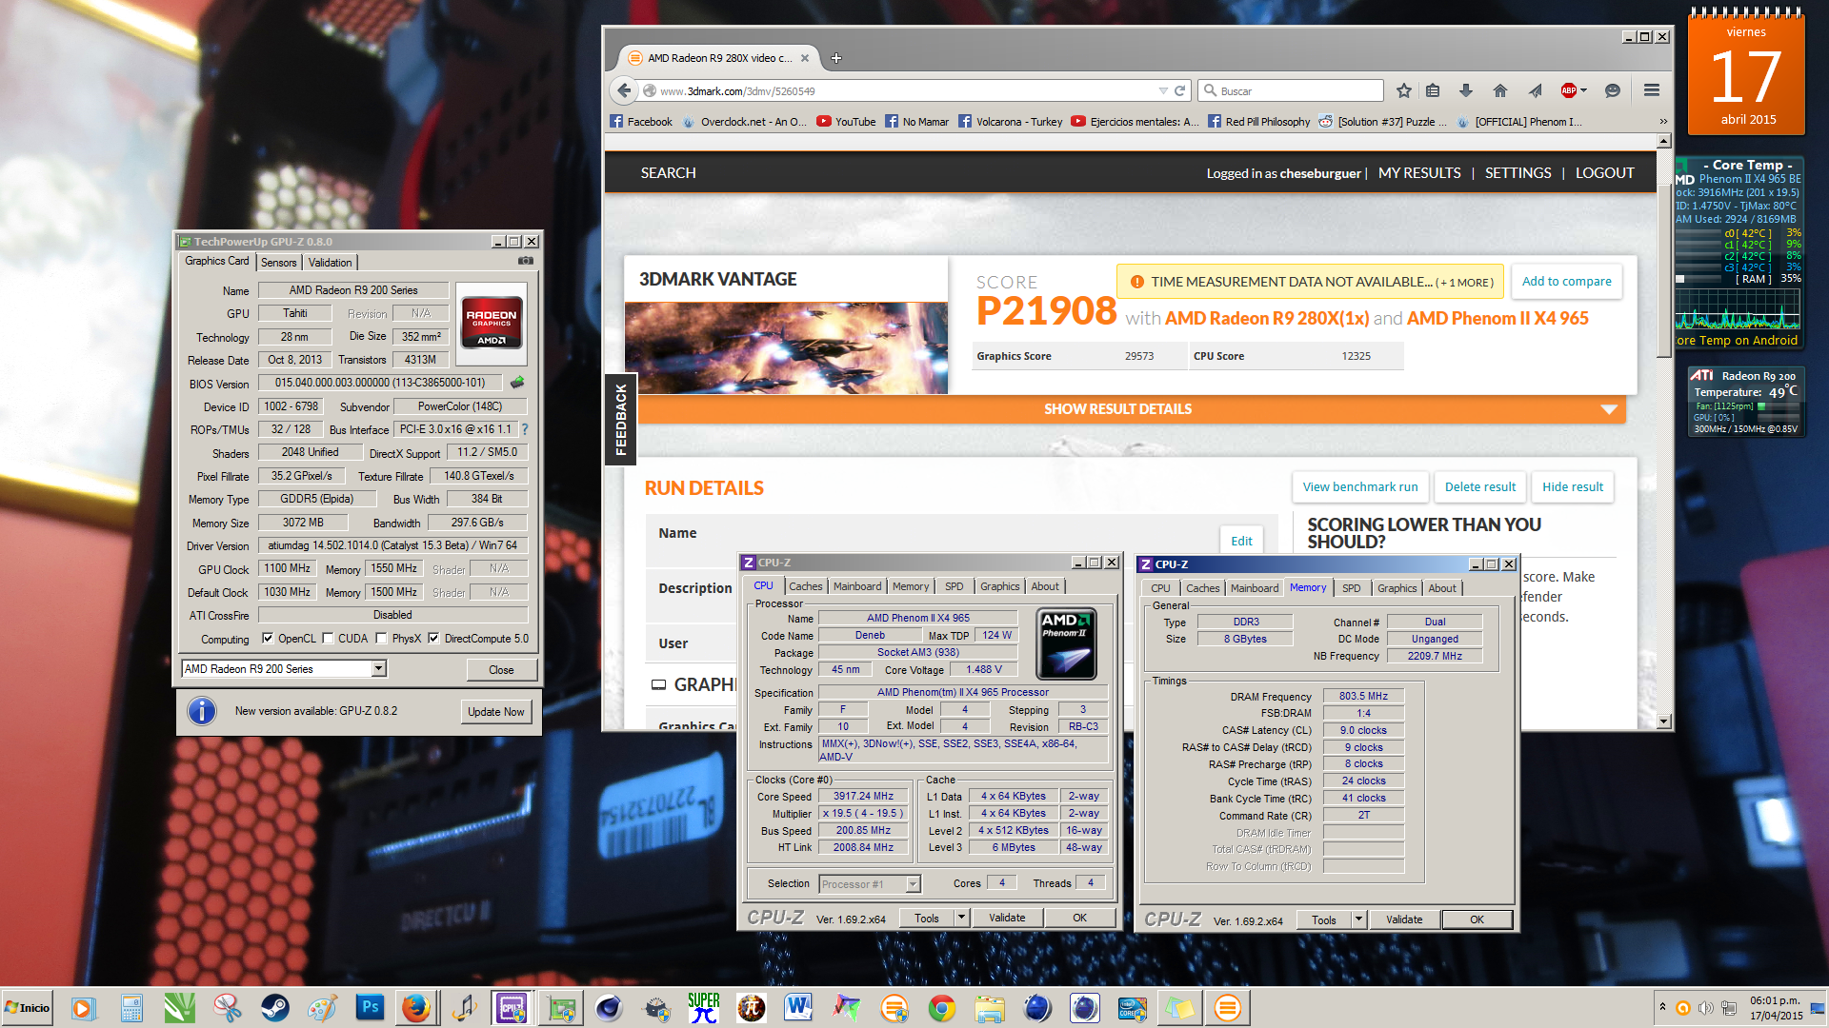This screenshot has height=1028, width=1829.
Task: Open the URL bar history dropdown arrow
Action: click(x=1162, y=91)
